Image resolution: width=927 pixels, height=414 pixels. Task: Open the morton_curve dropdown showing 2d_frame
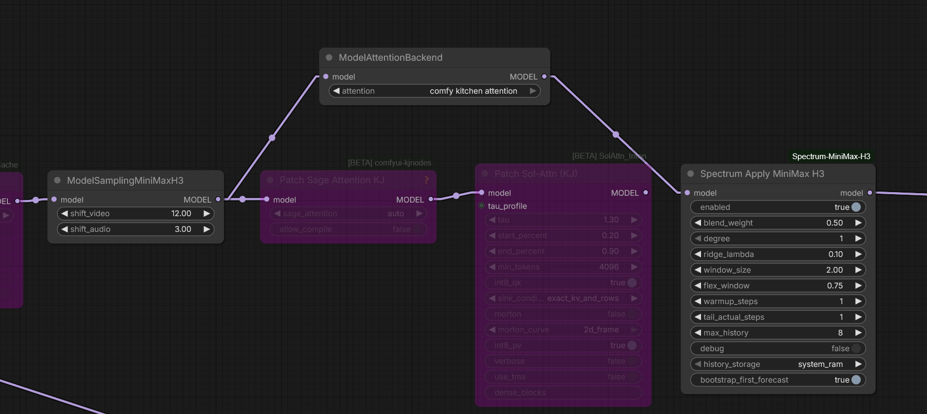pos(563,330)
